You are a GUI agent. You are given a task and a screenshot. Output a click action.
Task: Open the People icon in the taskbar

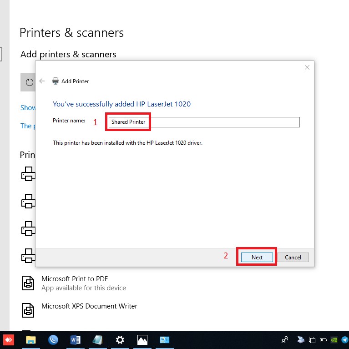[x=285, y=339]
